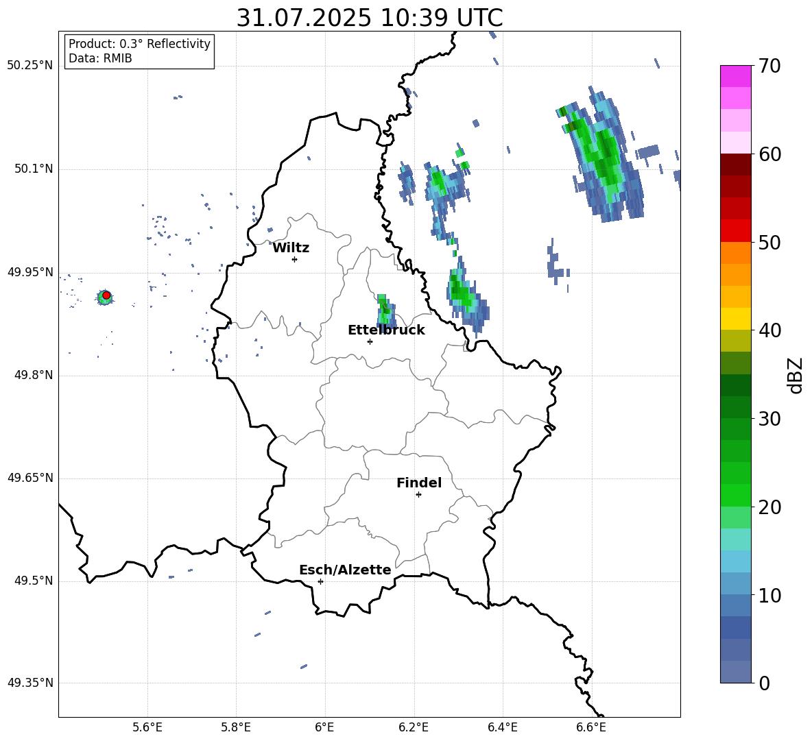This screenshot has width=812, height=741.
Task: Select the title text 31.07.2025 10:39 UTC
Action: pos(370,18)
